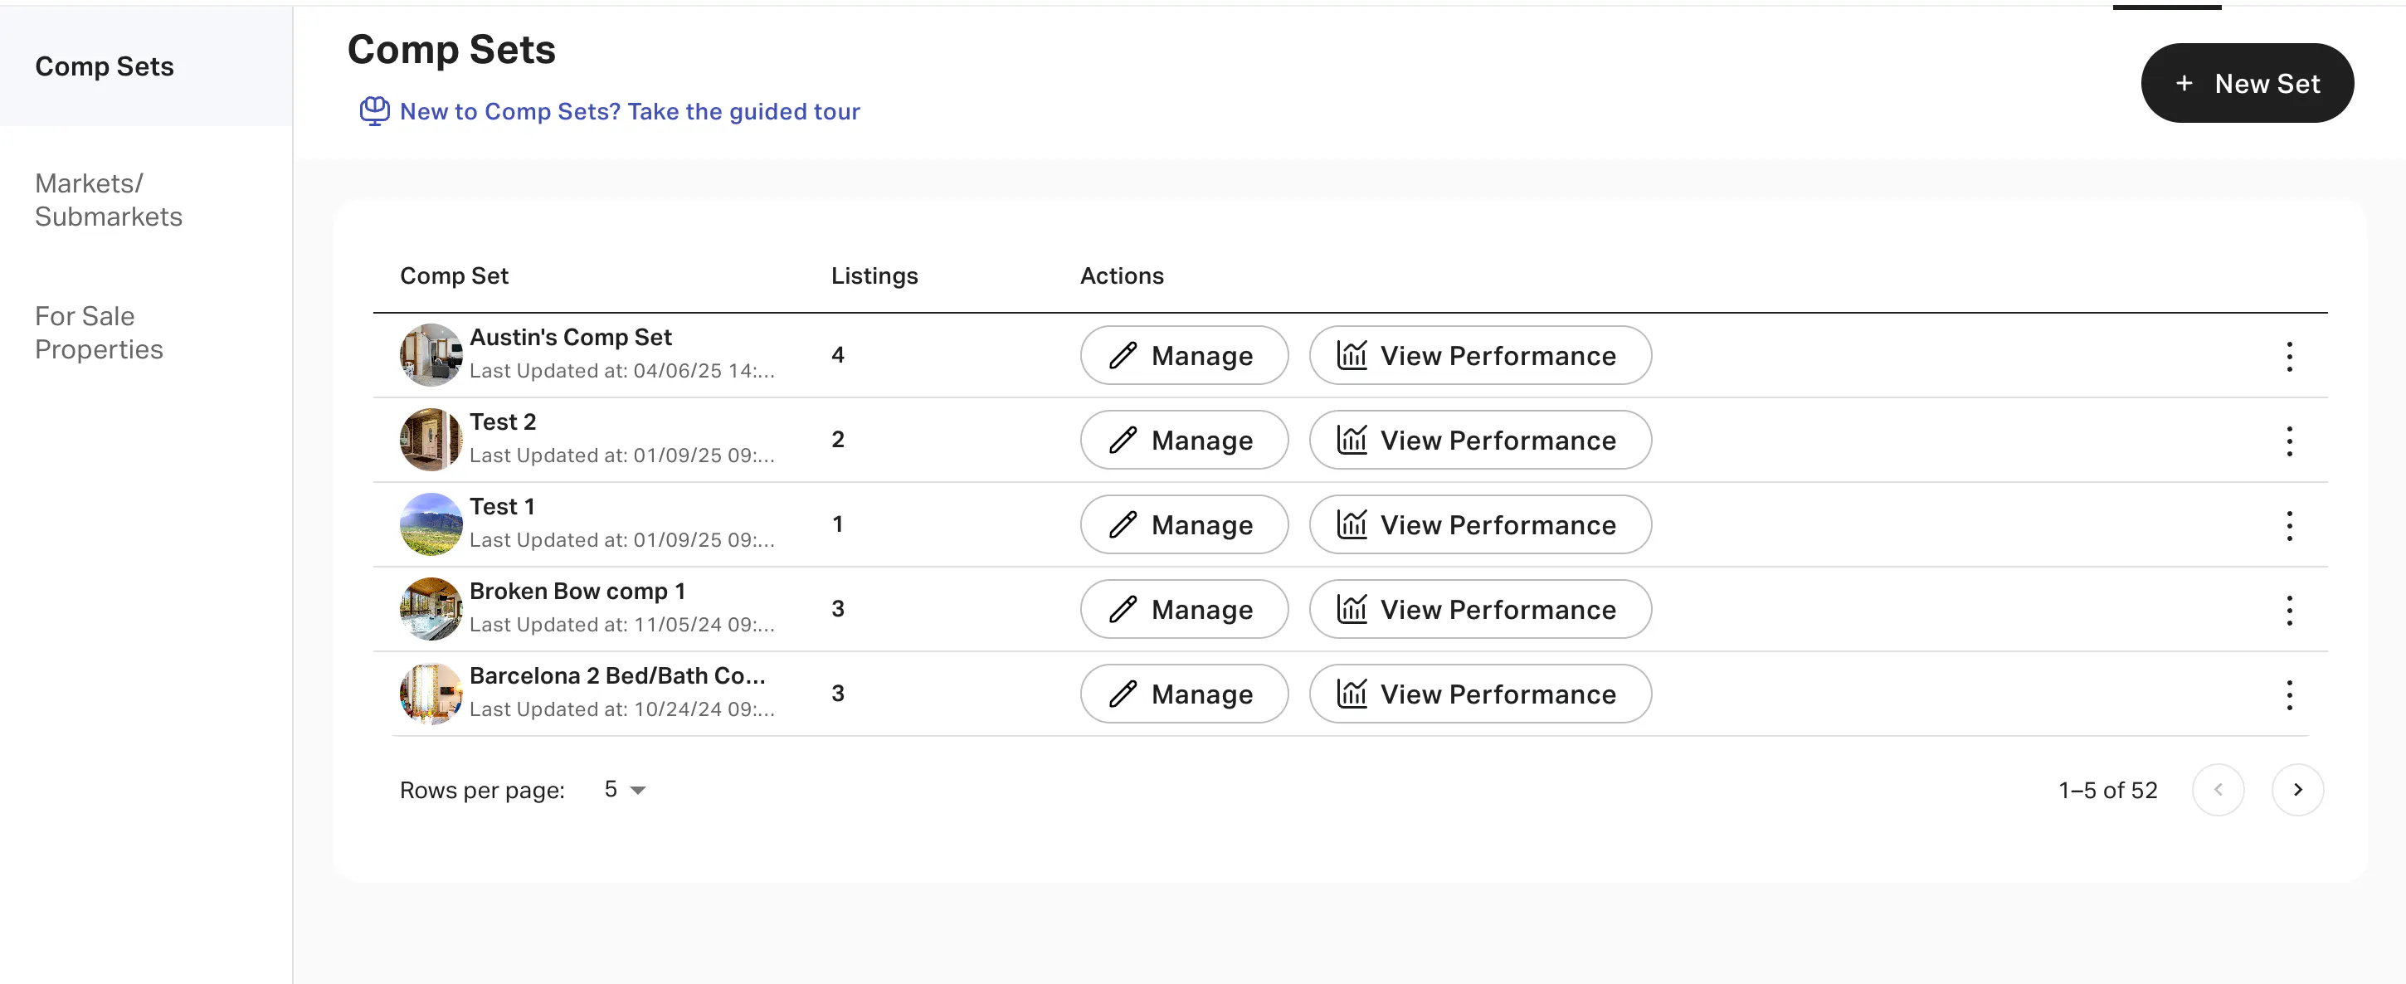Click Broken Bow comp 1 name
The width and height of the screenshot is (2406, 984).
(577, 592)
